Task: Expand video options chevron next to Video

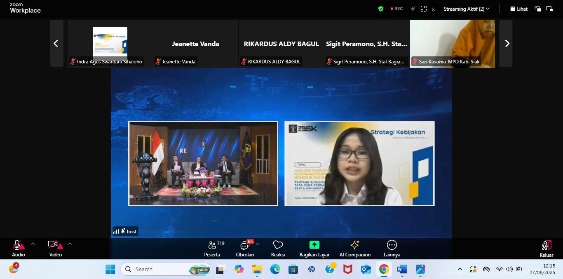Action: pos(70,244)
